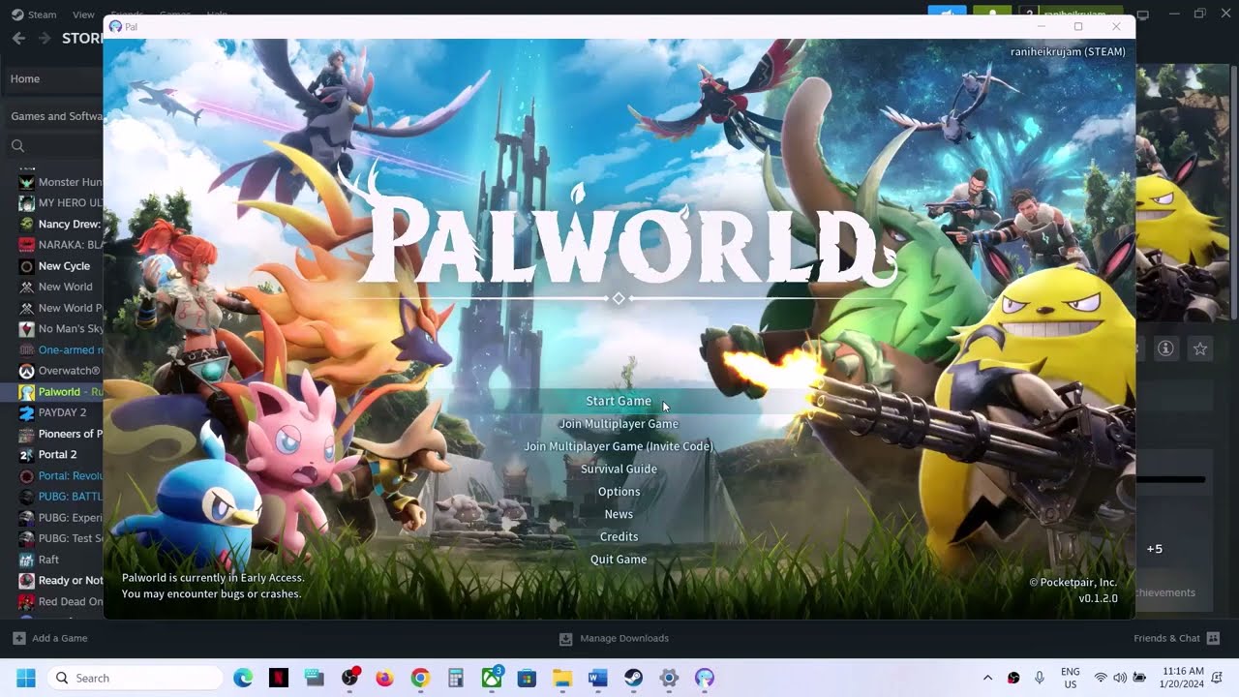
Task: Select Pioneers of P entry in library
Action: (61, 434)
